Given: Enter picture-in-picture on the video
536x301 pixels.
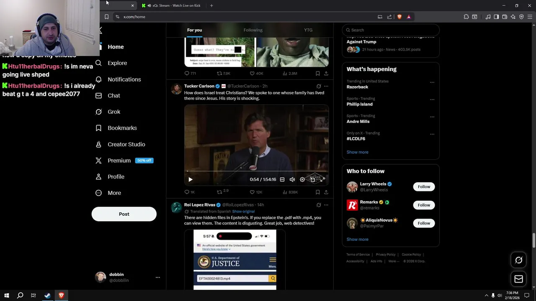Looking at the screenshot, I should point(312,179).
